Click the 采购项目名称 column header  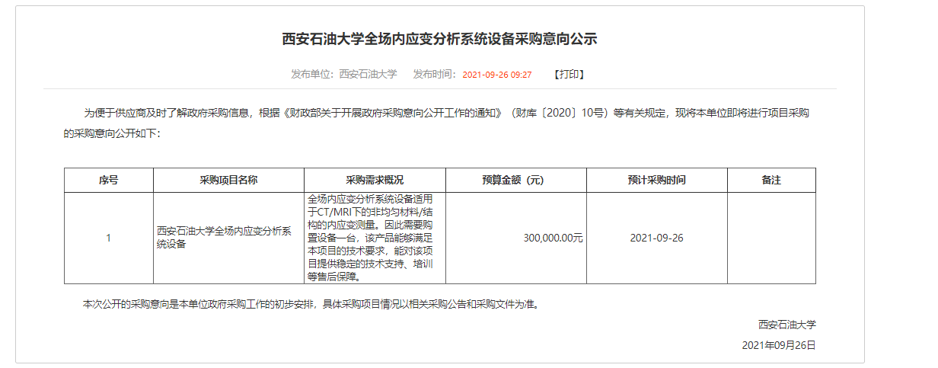(x=228, y=180)
